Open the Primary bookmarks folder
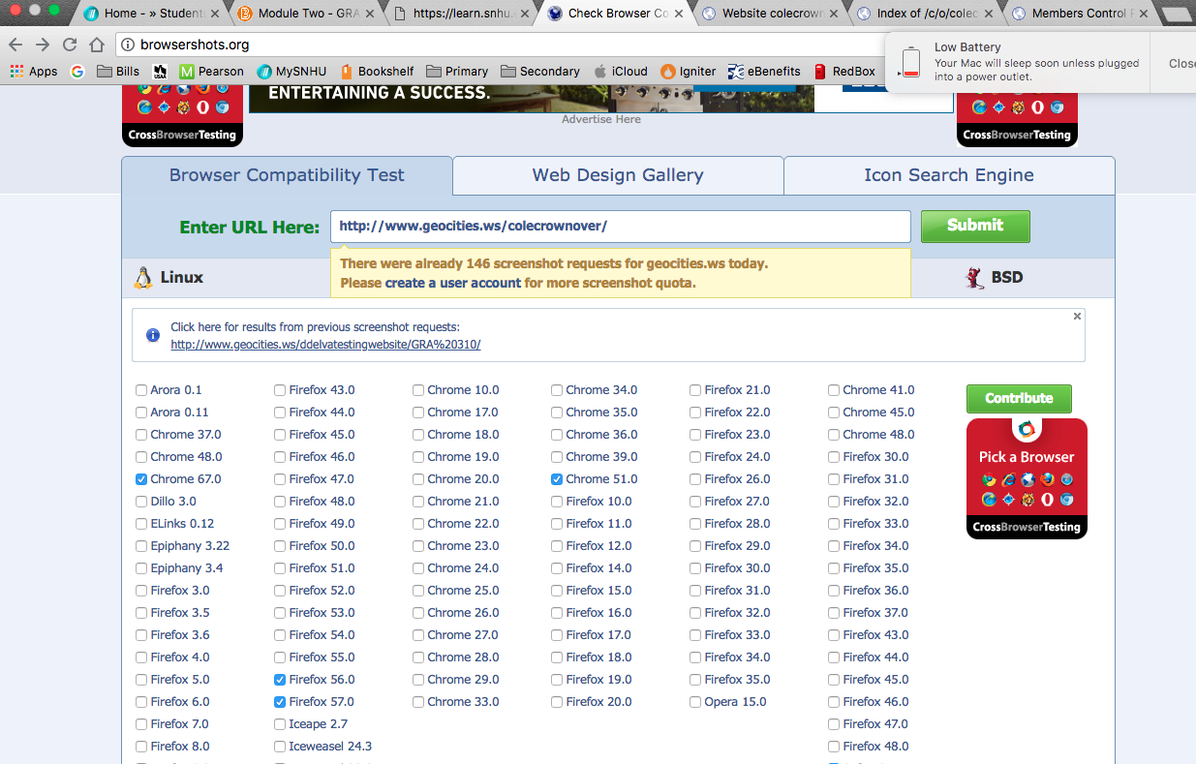 point(457,71)
